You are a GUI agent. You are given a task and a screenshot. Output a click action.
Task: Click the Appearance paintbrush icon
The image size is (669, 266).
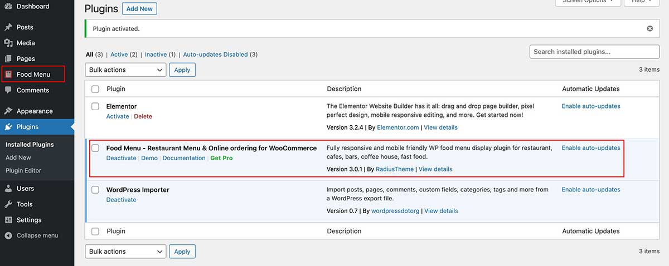pos(8,111)
